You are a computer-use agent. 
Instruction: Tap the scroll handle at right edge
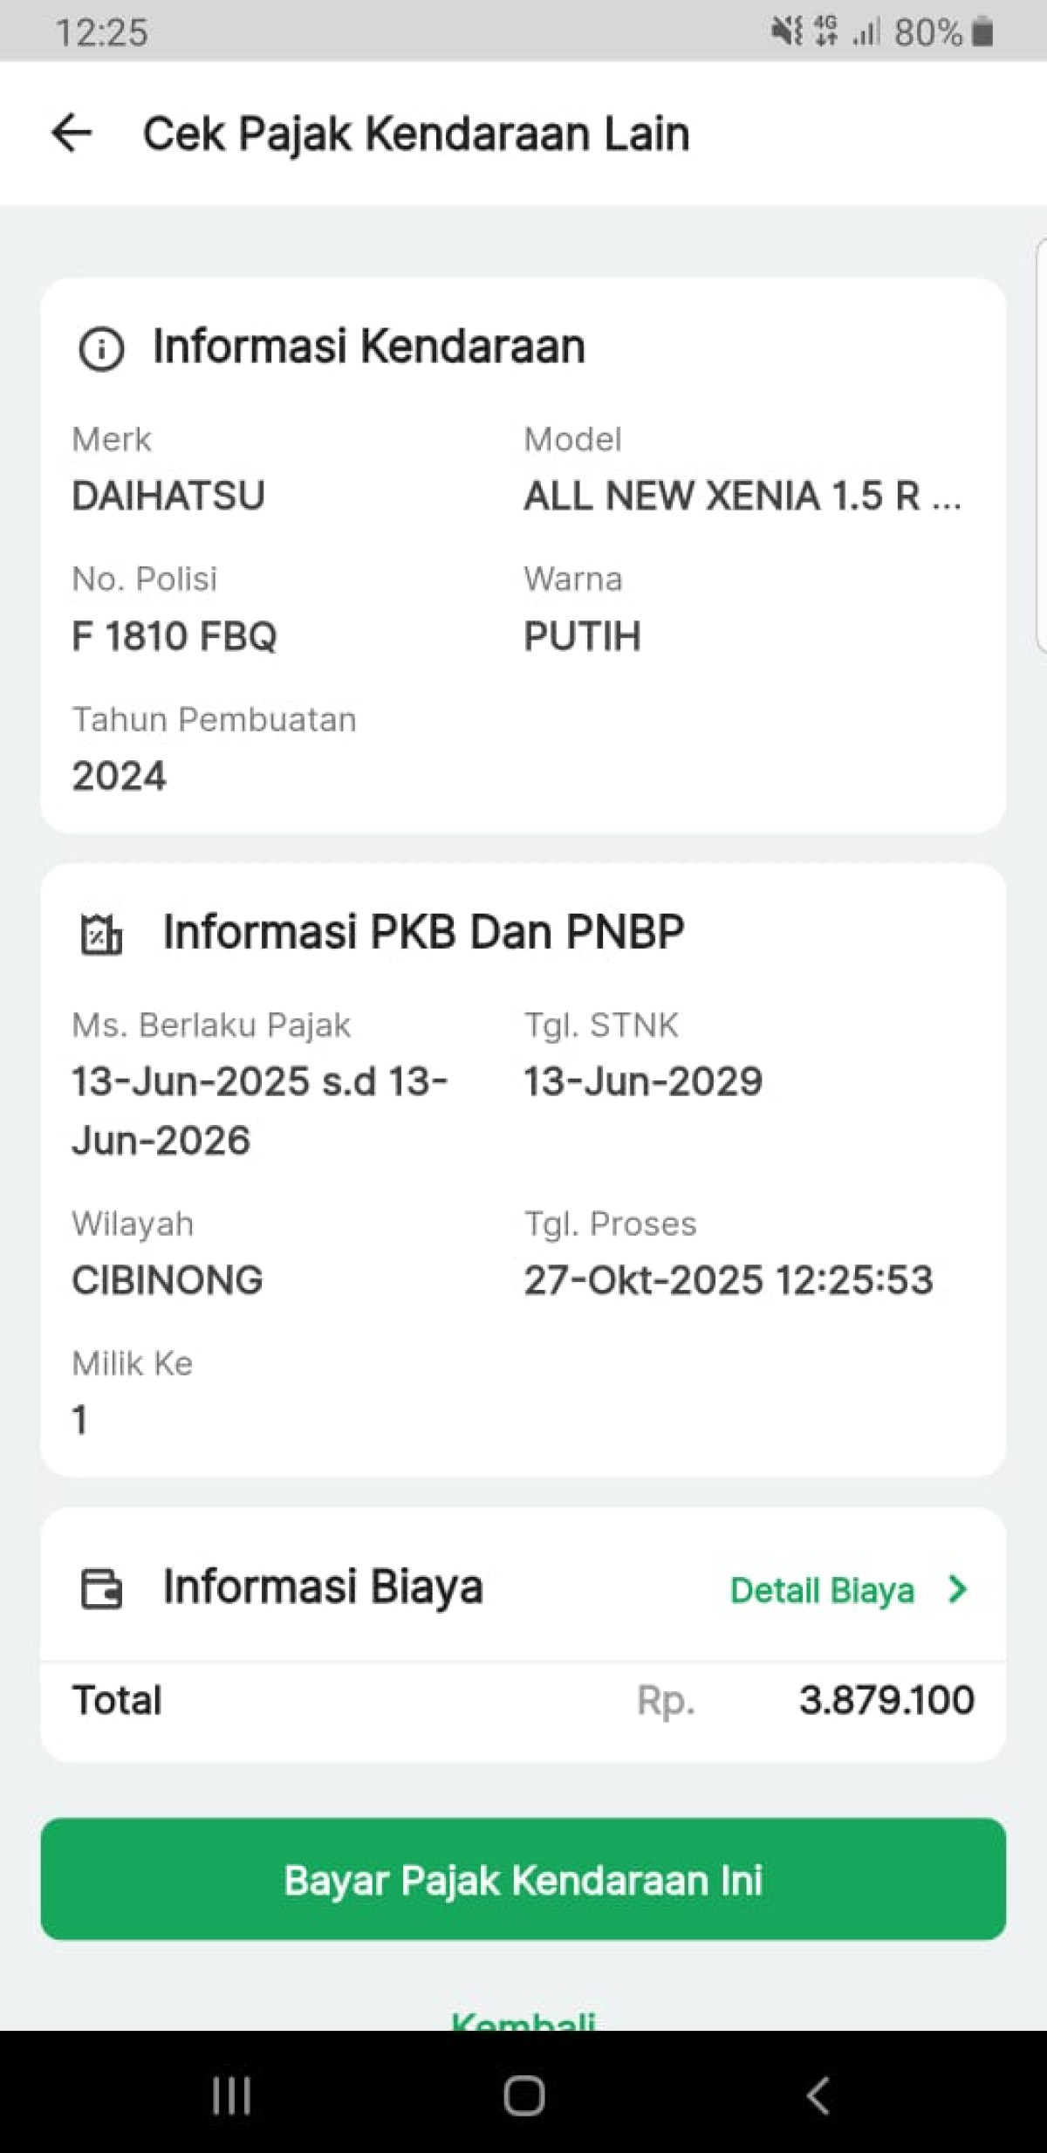coord(1041,443)
